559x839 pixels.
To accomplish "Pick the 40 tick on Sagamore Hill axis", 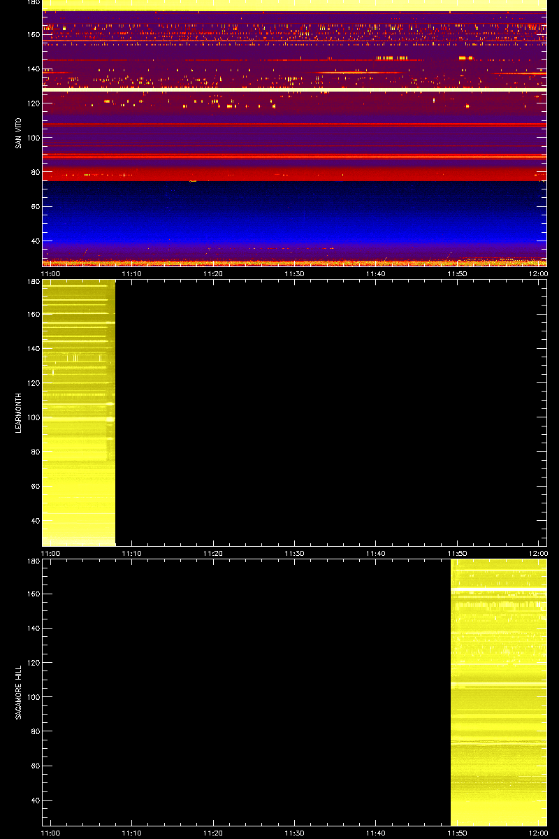I will pos(35,801).
